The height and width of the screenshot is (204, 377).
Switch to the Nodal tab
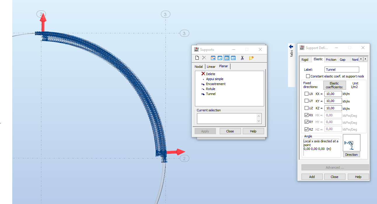(x=199, y=67)
